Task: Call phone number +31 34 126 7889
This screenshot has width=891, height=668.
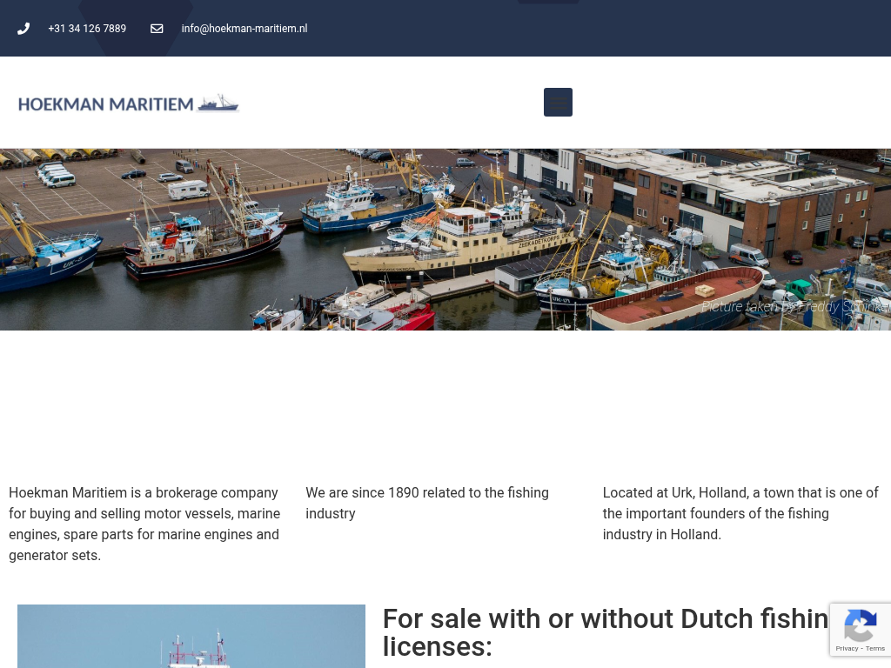Action: tap(87, 29)
